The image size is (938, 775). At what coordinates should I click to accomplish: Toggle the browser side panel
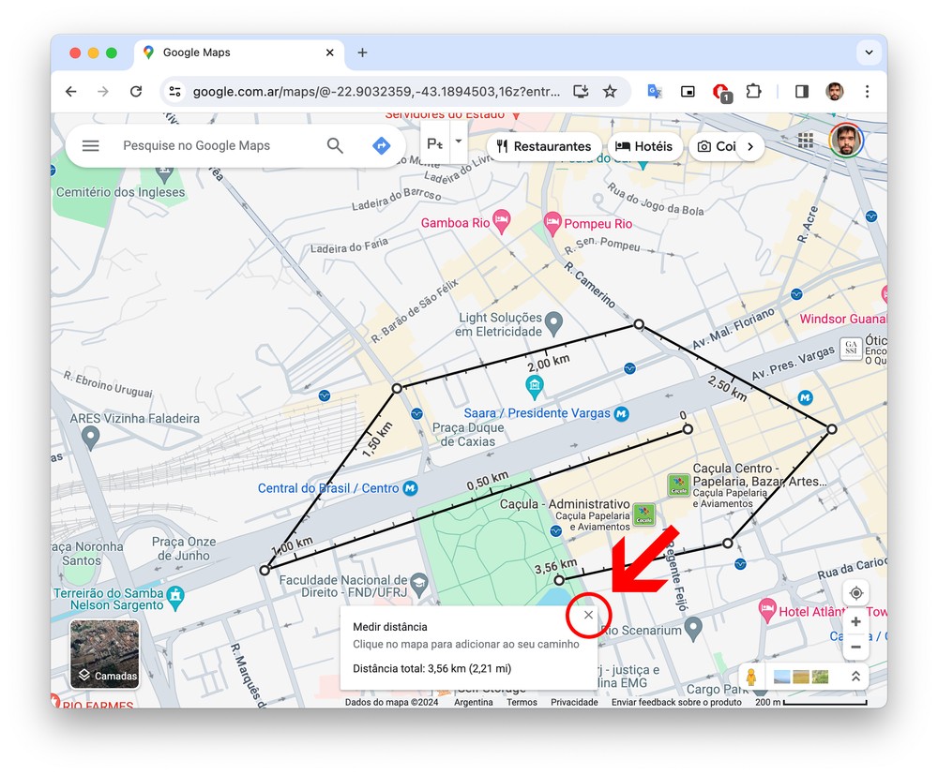tap(801, 91)
